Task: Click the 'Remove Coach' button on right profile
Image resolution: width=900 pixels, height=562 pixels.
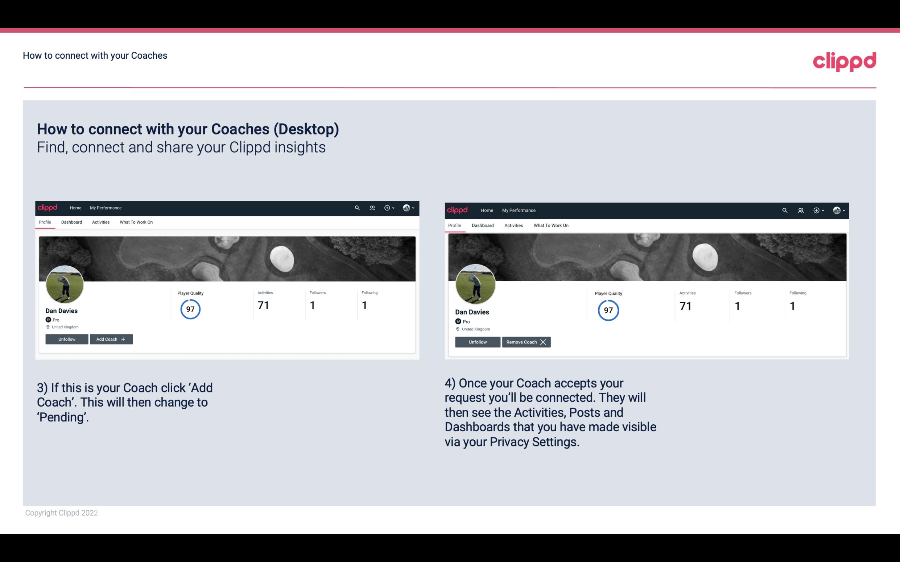Action: (x=526, y=342)
